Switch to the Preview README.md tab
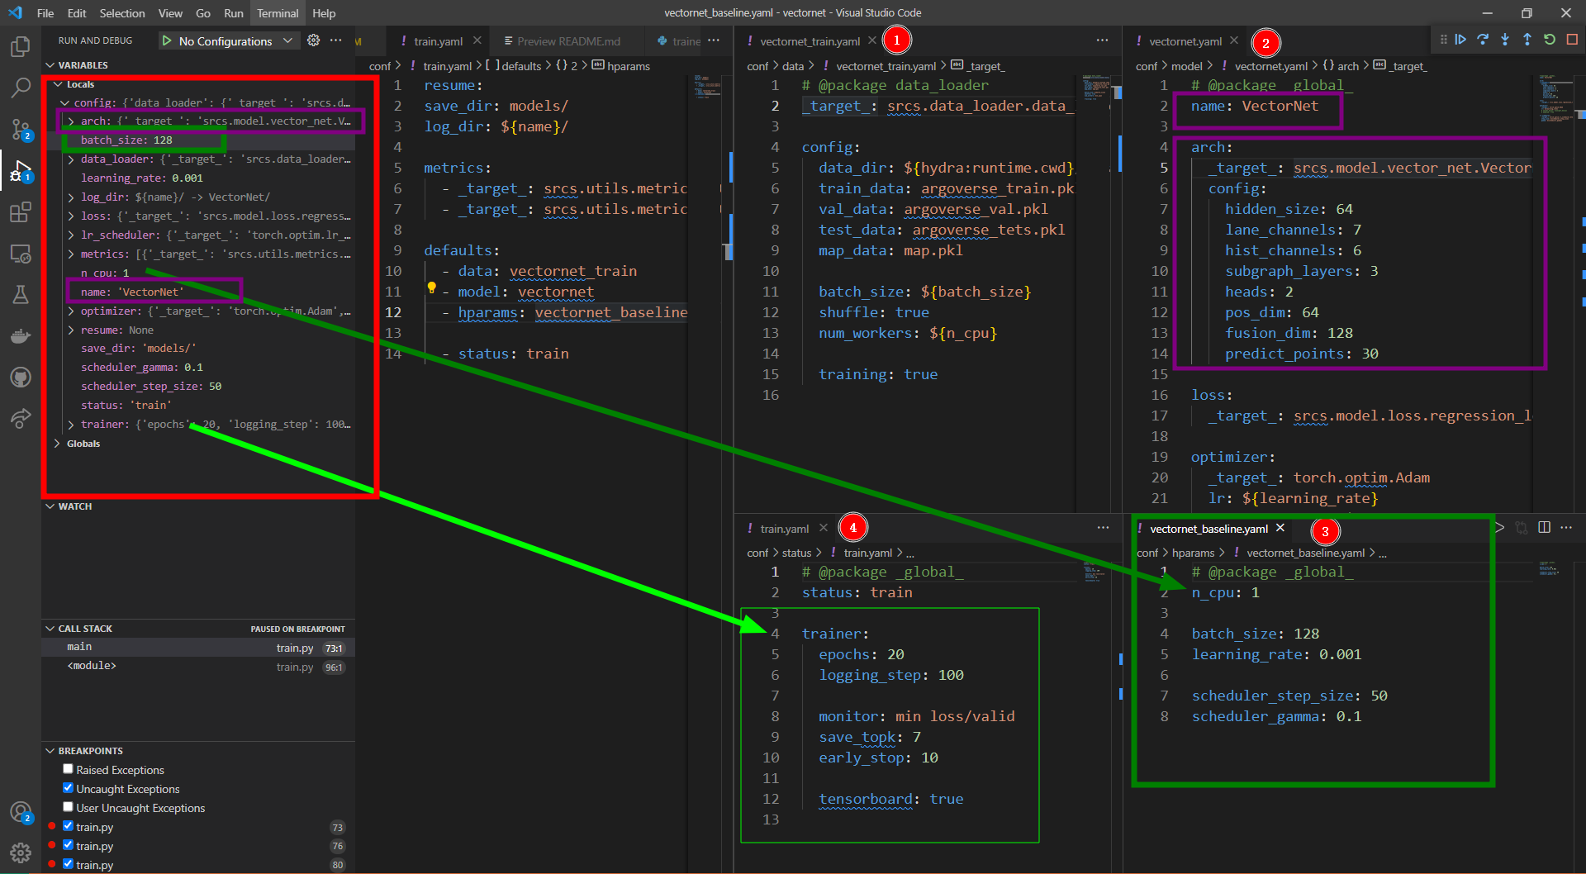 567,41
